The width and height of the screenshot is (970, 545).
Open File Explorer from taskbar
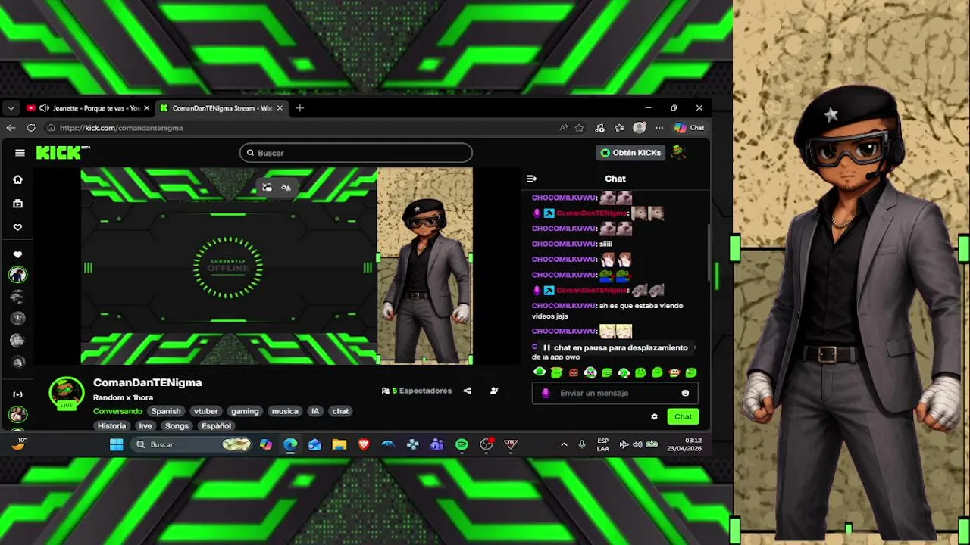tap(339, 445)
